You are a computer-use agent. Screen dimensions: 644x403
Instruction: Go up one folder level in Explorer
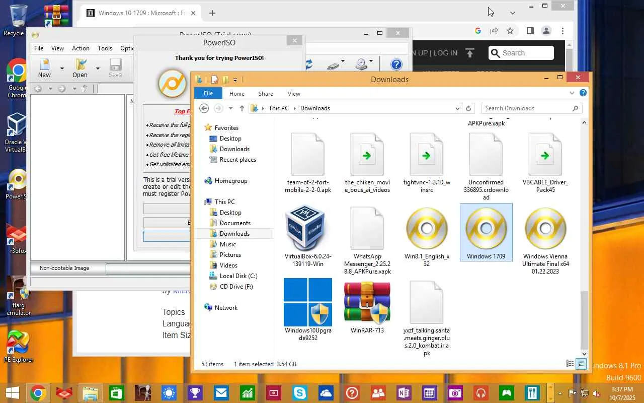click(242, 108)
